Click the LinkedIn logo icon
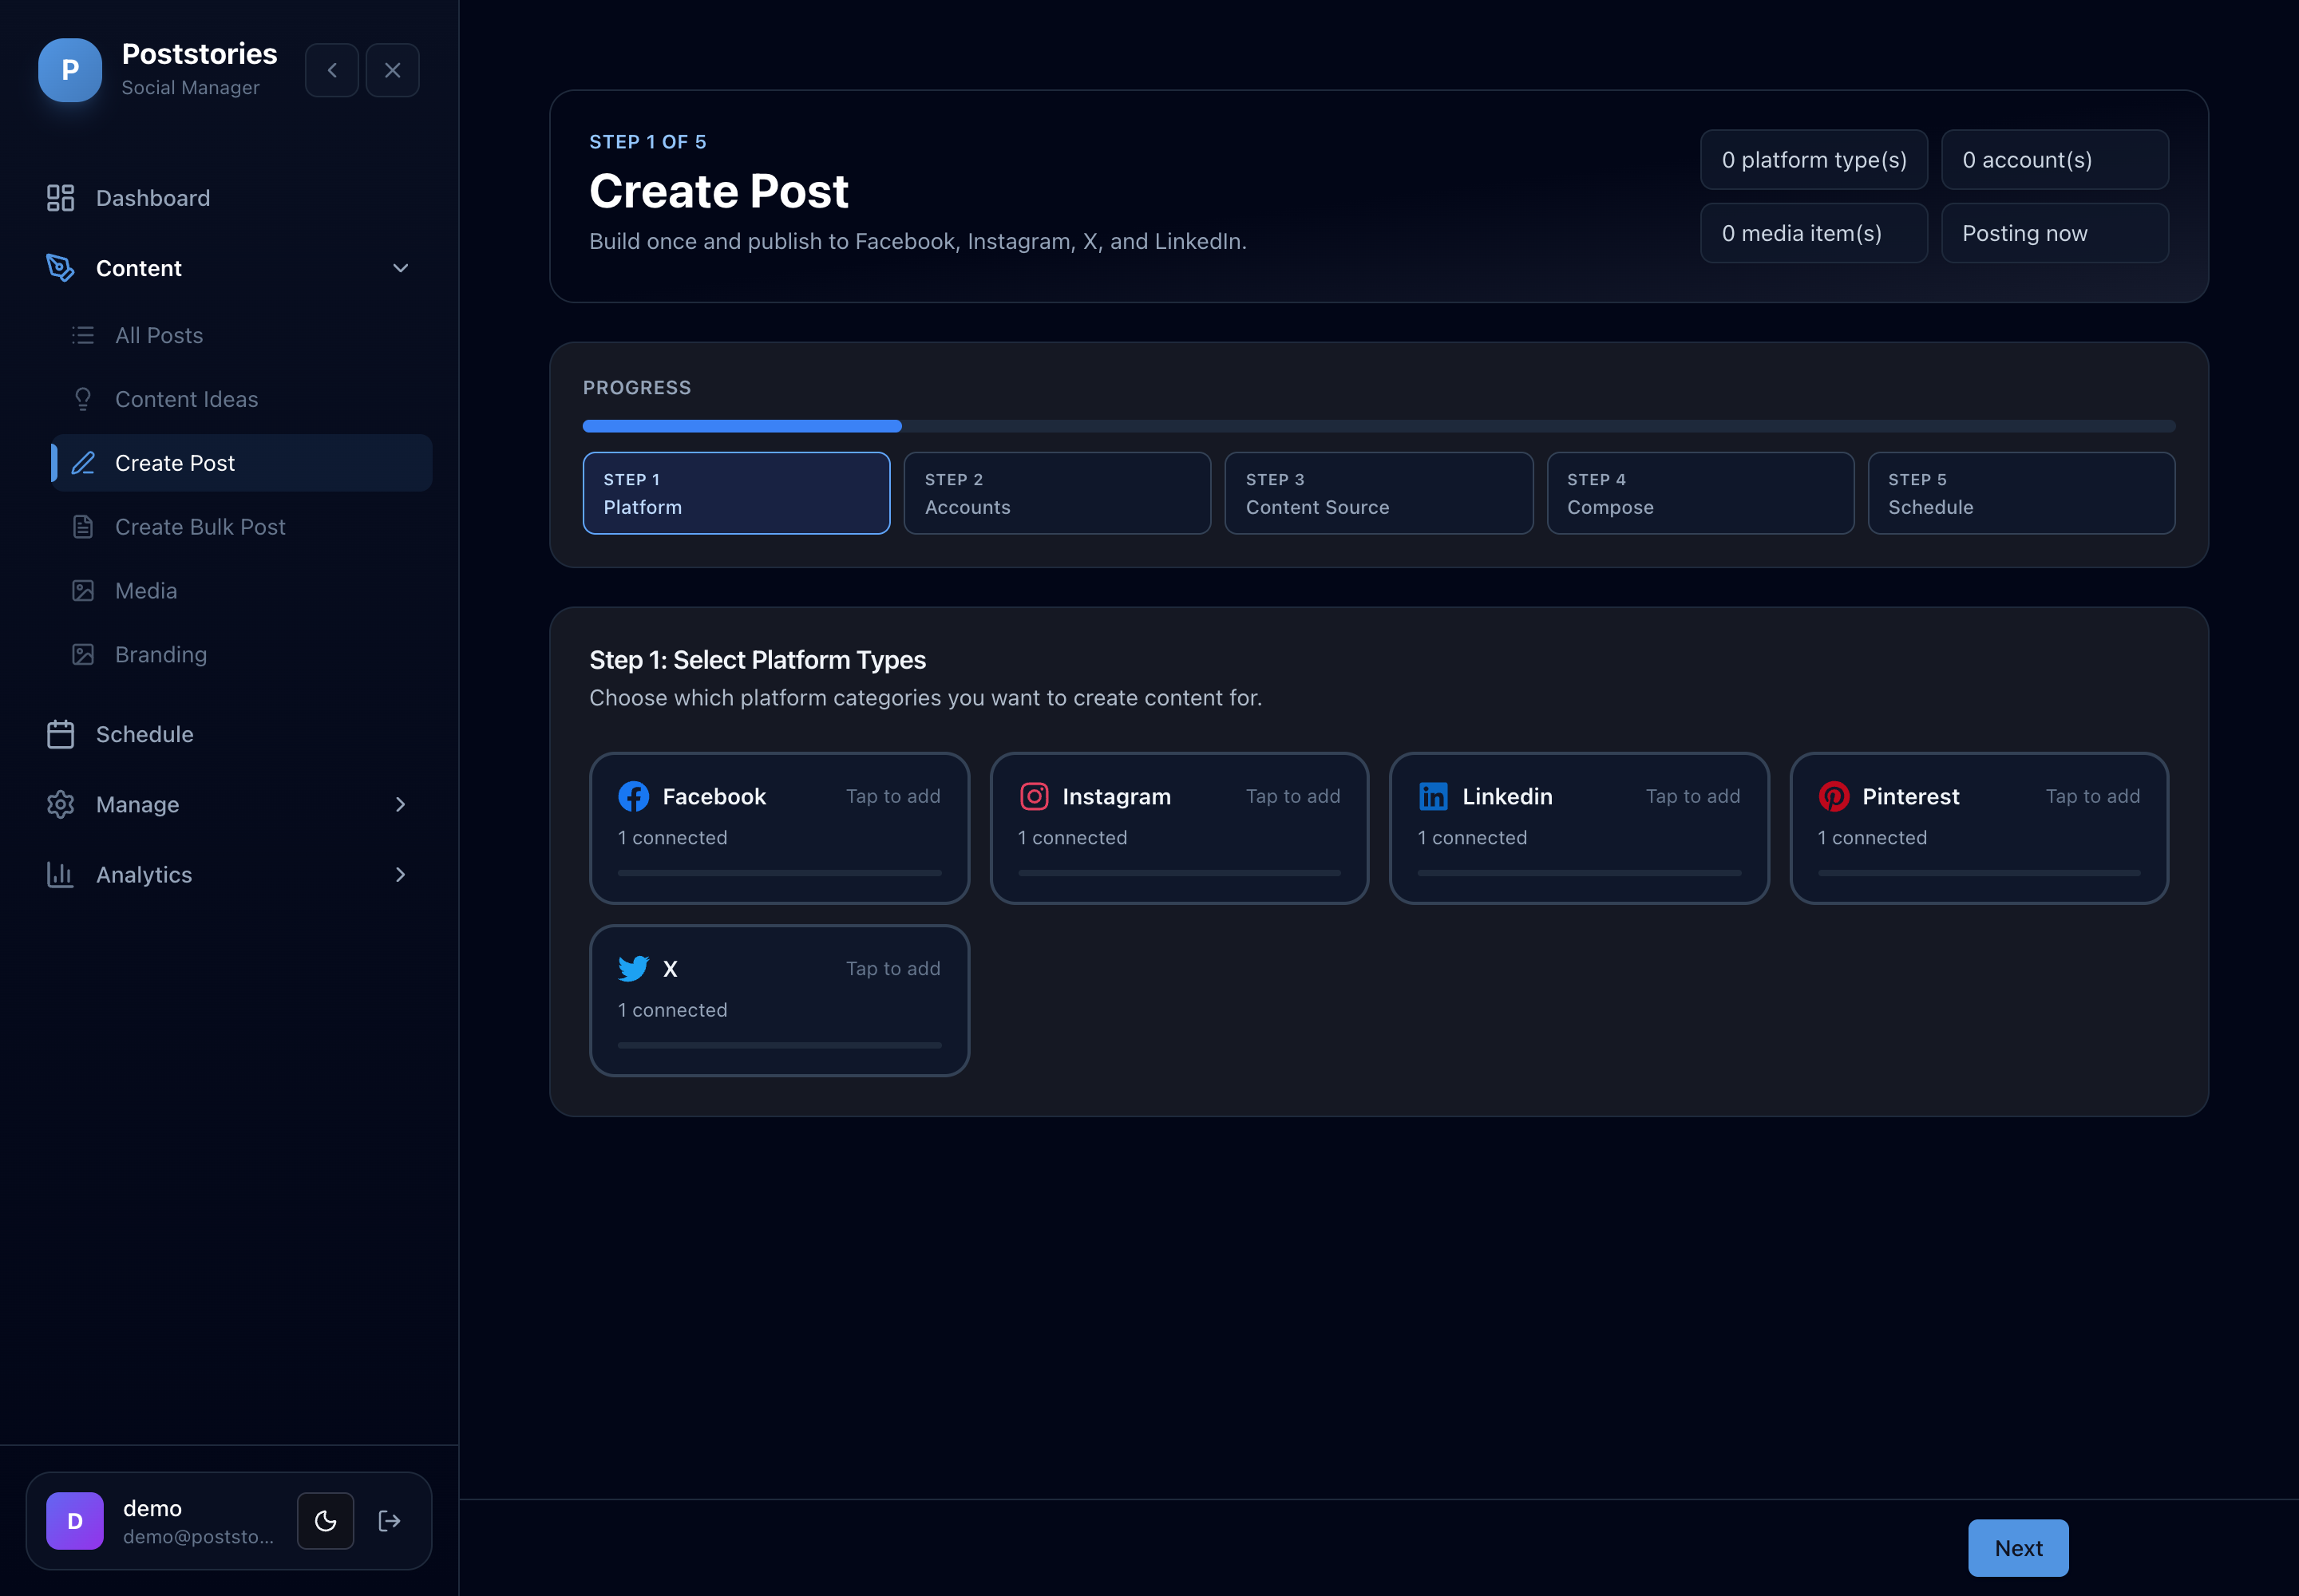Viewport: 2299px width, 1596px height. [x=1433, y=796]
